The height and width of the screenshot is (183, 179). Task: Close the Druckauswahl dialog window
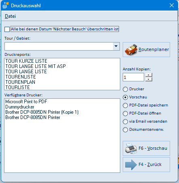[x=172, y=5]
